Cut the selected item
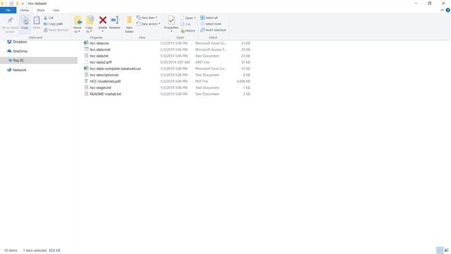The height and width of the screenshot is (254, 451). click(49, 18)
